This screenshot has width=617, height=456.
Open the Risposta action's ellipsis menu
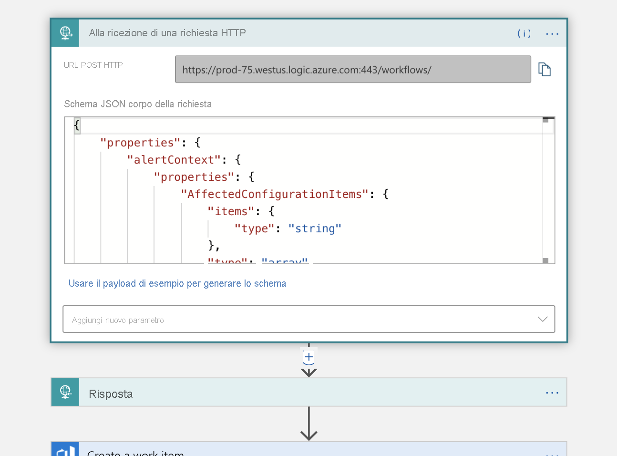coord(552,392)
